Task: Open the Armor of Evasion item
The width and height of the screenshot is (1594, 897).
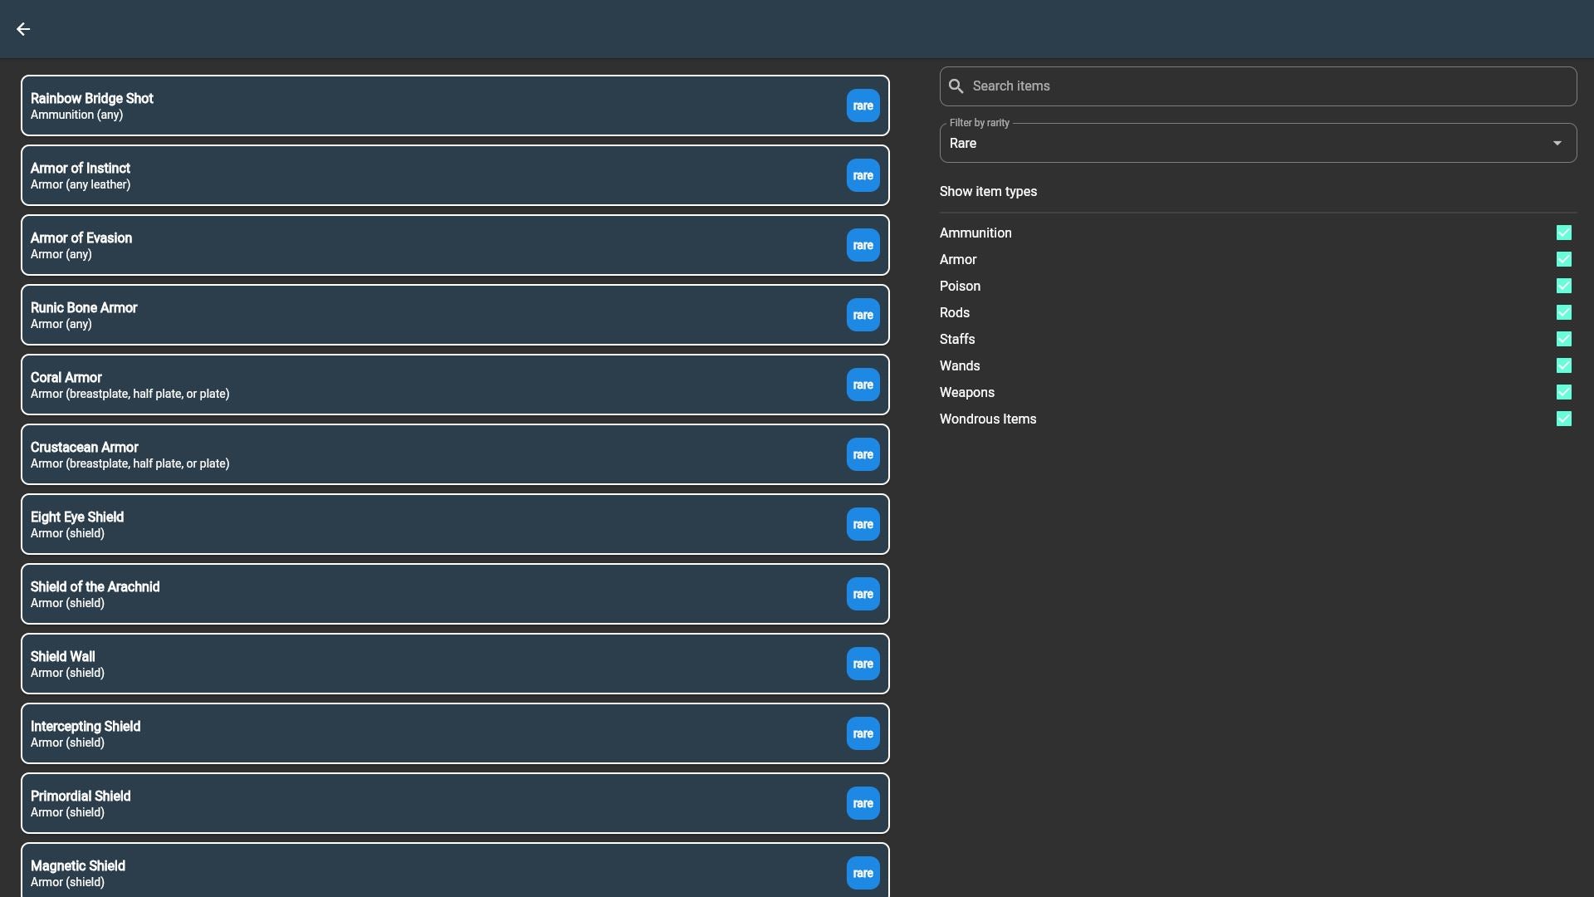Action: pos(432,246)
